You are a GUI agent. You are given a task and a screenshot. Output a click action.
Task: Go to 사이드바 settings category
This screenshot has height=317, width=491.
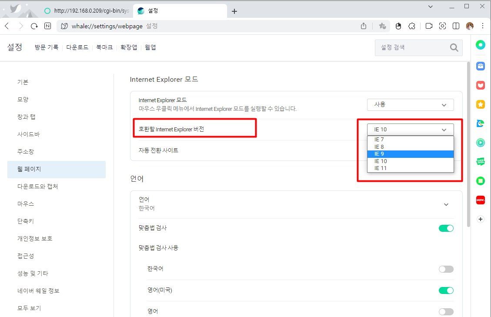[57, 134]
